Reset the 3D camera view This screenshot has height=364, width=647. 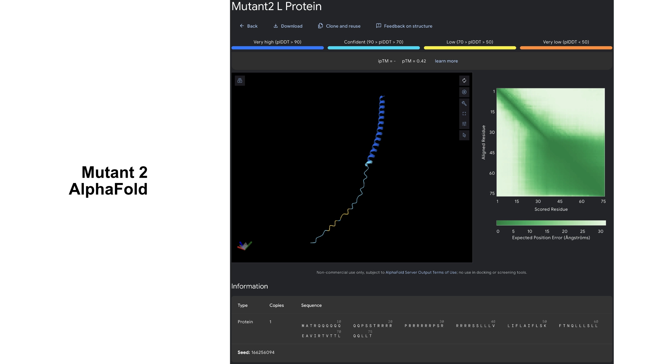coord(464,81)
